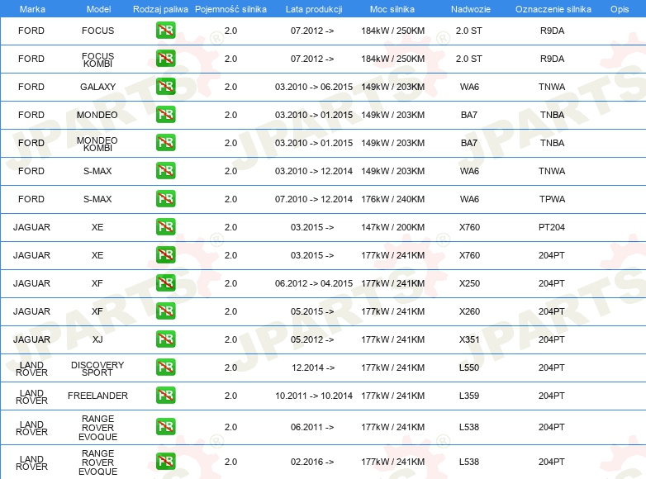Click the fuel type icon for Ford Focus Kombi
Viewport: 646px width, 479px height.
tap(165, 59)
